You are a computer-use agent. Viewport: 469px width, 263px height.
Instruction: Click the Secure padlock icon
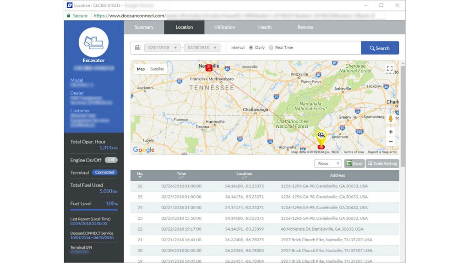coord(69,16)
